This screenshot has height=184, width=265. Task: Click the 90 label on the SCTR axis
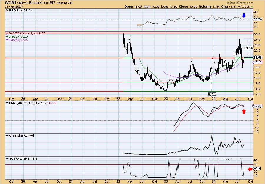[256, 160]
